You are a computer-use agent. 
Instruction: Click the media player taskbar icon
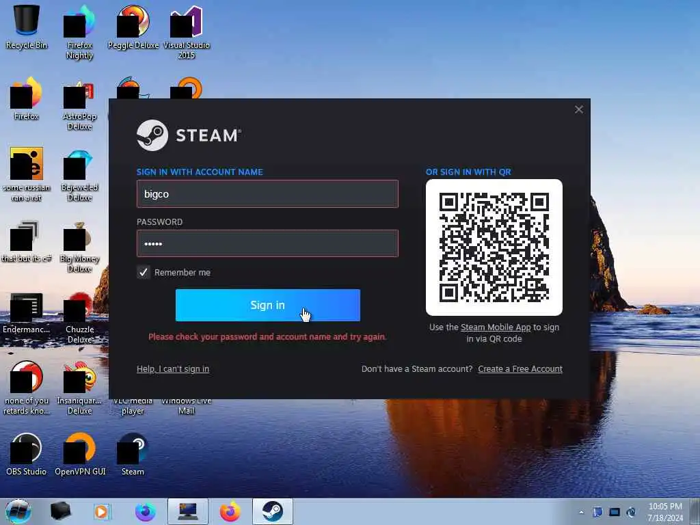coord(101,511)
